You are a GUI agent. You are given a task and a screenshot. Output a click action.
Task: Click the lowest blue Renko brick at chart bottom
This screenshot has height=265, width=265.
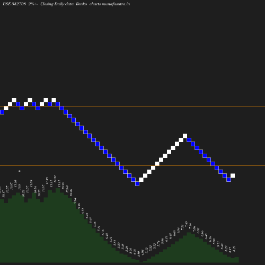137,184
